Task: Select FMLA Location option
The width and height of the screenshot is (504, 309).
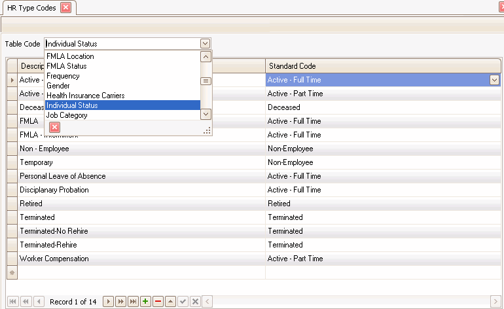Action: pyautogui.click(x=70, y=56)
